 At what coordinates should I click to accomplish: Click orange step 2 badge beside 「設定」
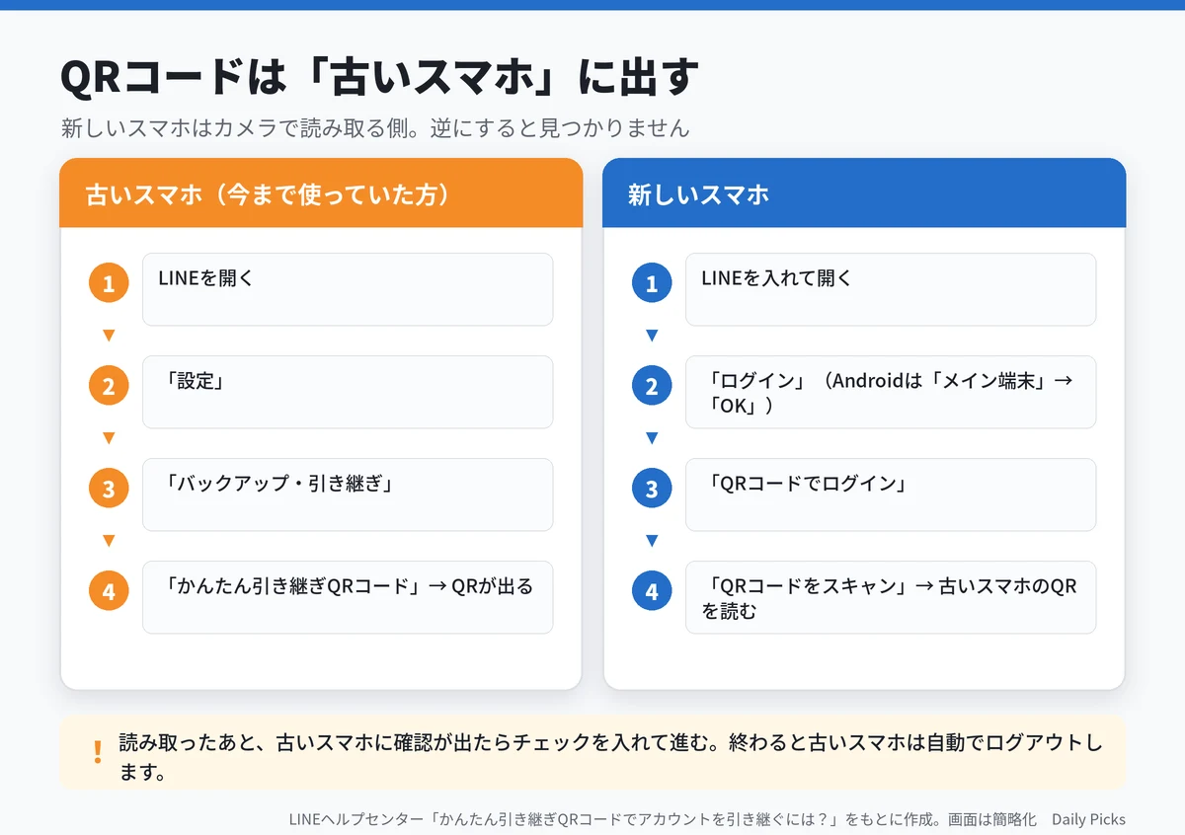(109, 387)
